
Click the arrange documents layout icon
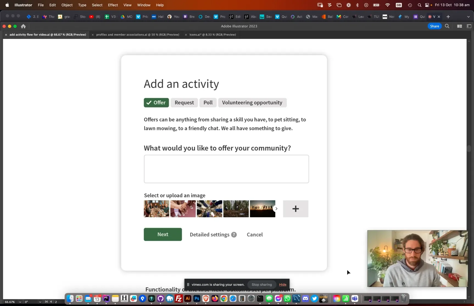coord(459,26)
